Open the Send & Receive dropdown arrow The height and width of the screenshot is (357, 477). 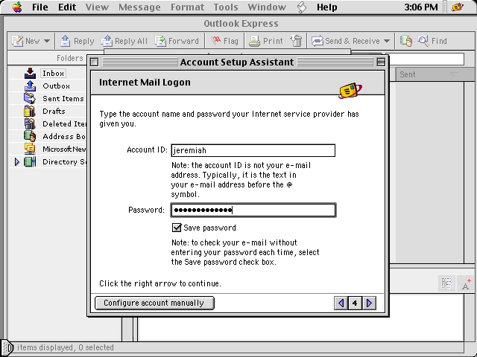tap(387, 41)
